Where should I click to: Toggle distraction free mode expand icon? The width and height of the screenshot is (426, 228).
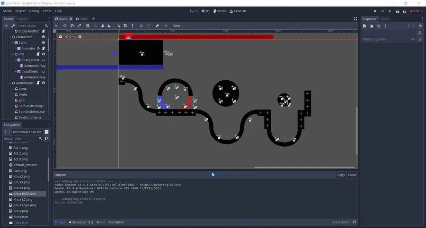point(355,19)
